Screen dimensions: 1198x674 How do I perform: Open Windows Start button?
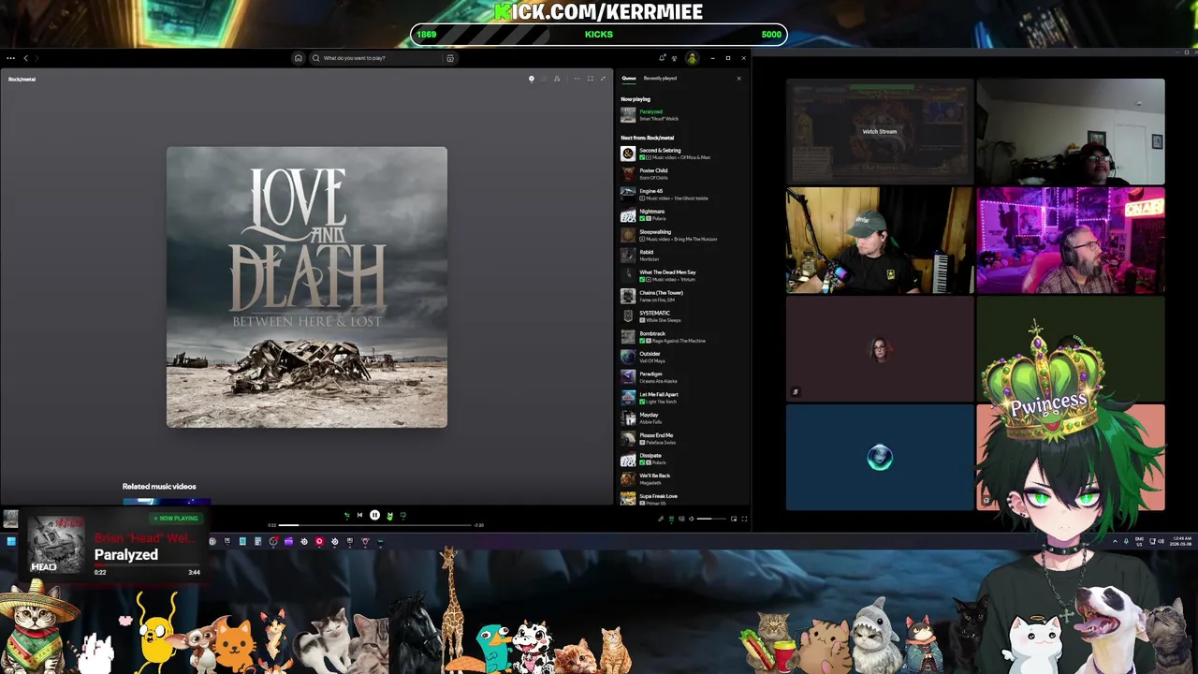pyautogui.click(x=10, y=541)
